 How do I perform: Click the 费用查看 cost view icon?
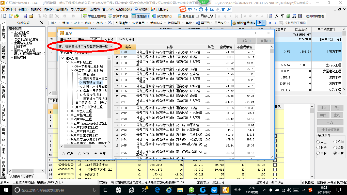click(179, 16)
